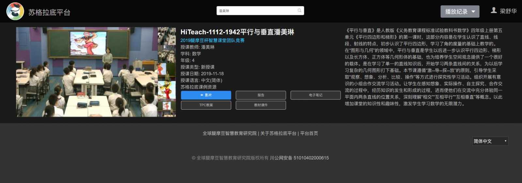This screenshot has width=522, height=183.
Task: Click the 苏格拉底平台 header title
Action: tap(49, 12)
